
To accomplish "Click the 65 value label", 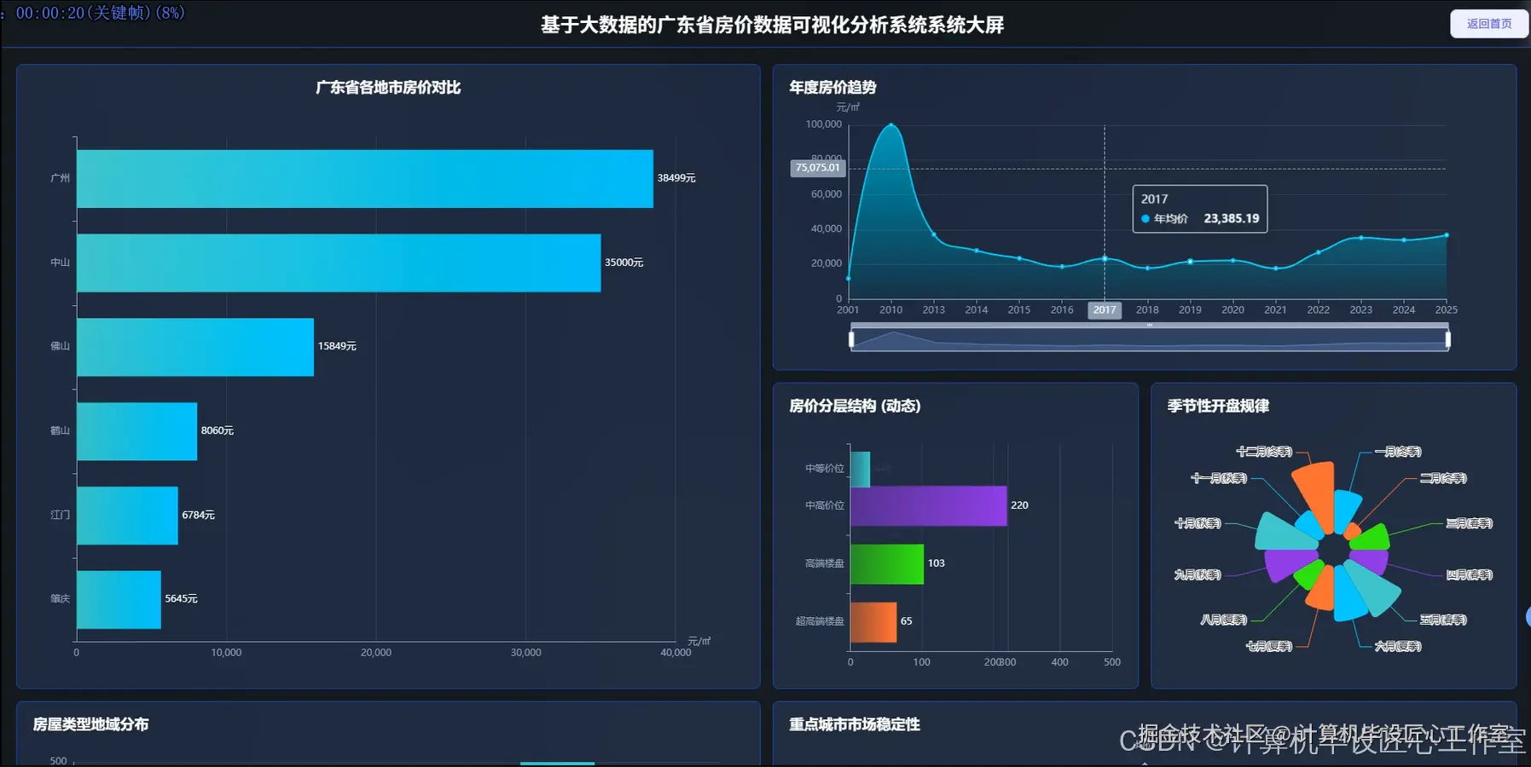I will point(907,621).
